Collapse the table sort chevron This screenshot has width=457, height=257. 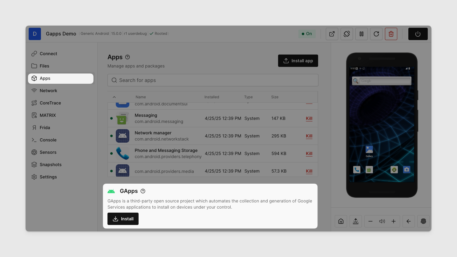click(114, 97)
